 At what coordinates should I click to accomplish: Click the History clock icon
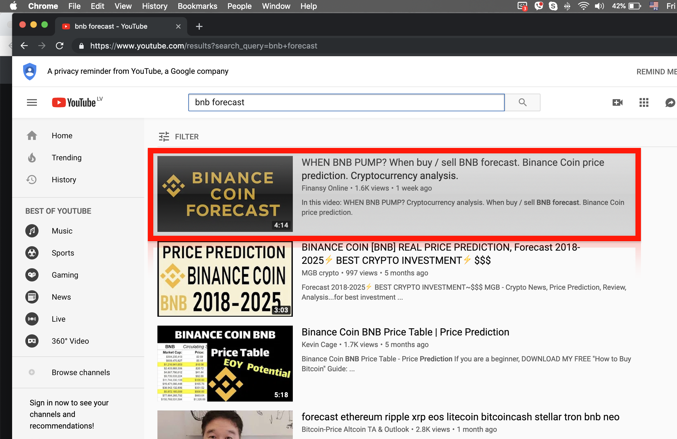[x=32, y=180]
